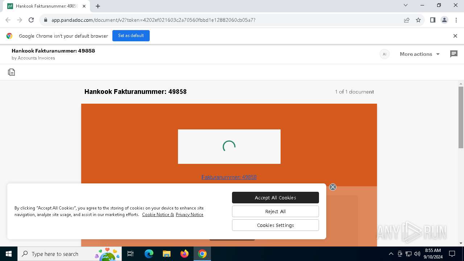
Task: Click the Reject All button
Action: pyautogui.click(x=275, y=211)
